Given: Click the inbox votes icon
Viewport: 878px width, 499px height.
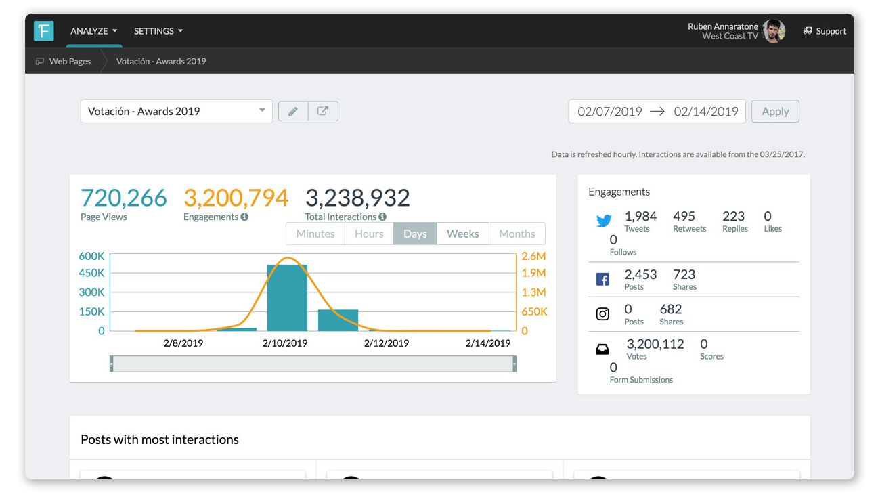Looking at the screenshot, I should pos(602,349).
